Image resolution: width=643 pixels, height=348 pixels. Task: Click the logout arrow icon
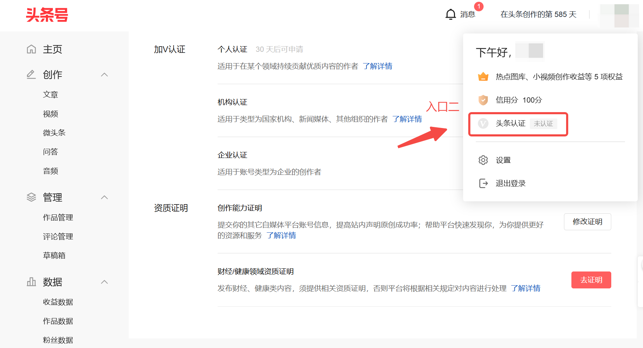pos(483,183)
